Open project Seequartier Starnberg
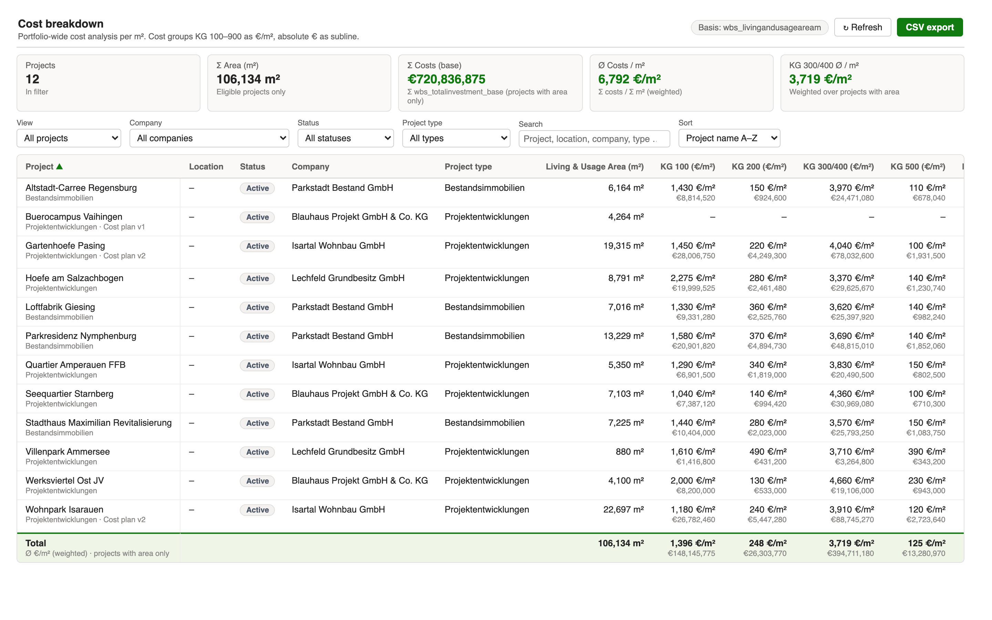The width and height of the screenshot is (992, 620). click(69, 394)
